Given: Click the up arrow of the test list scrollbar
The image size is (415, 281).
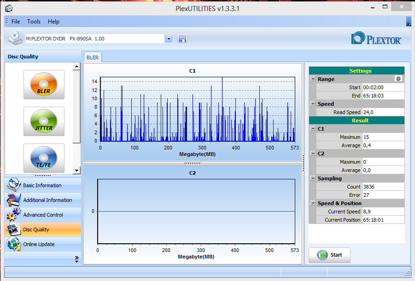Looking at the screenshot, I should (77, 66).
